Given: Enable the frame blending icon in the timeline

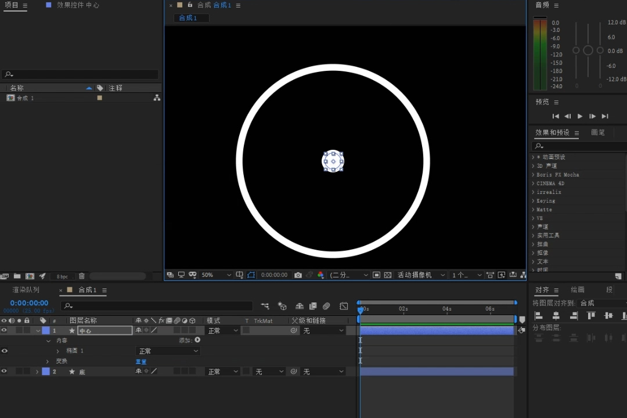Looking at the screenshot, I should [x=313, y=306].
